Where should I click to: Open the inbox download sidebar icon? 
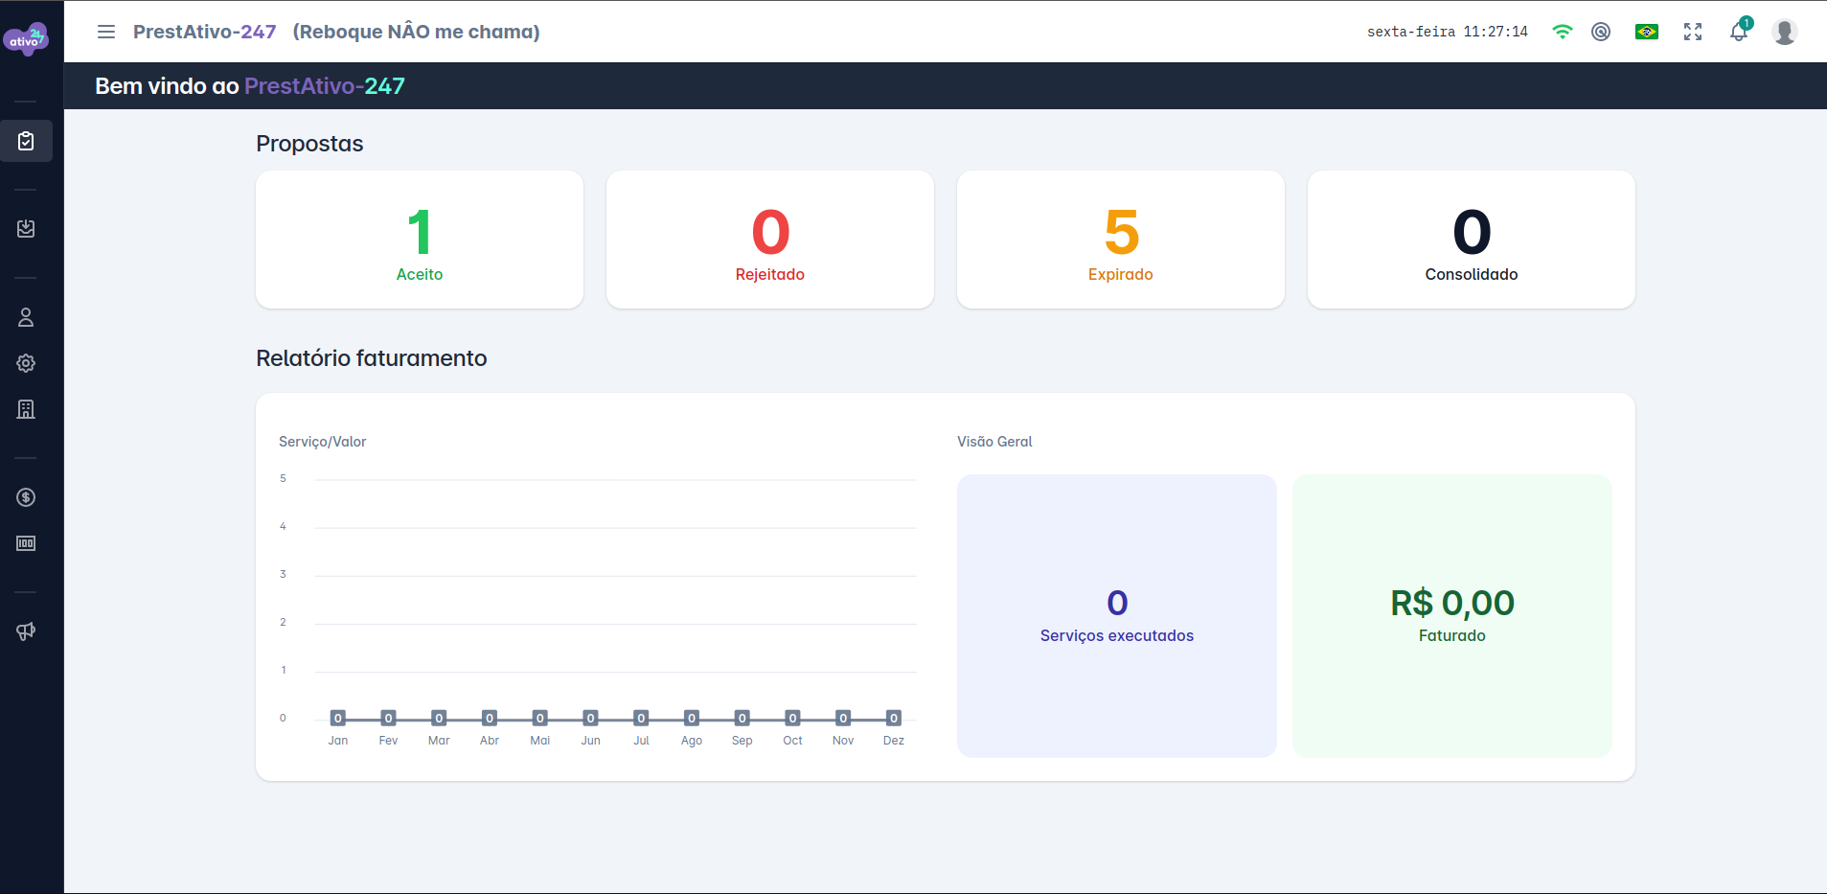(26, 229)
